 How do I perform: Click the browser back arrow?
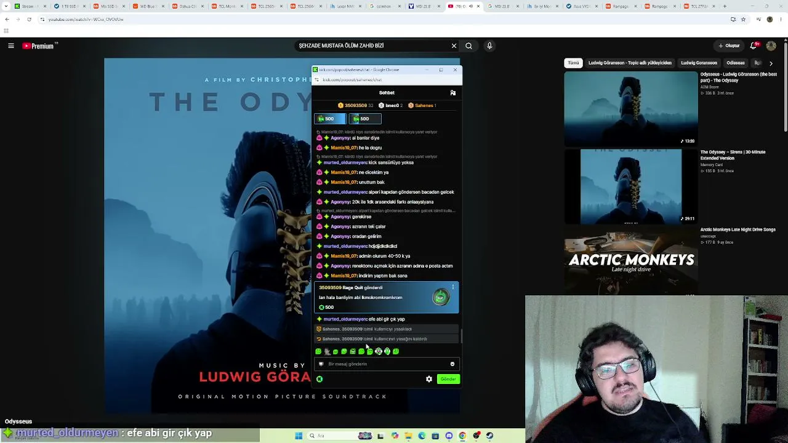coord(7,19)
